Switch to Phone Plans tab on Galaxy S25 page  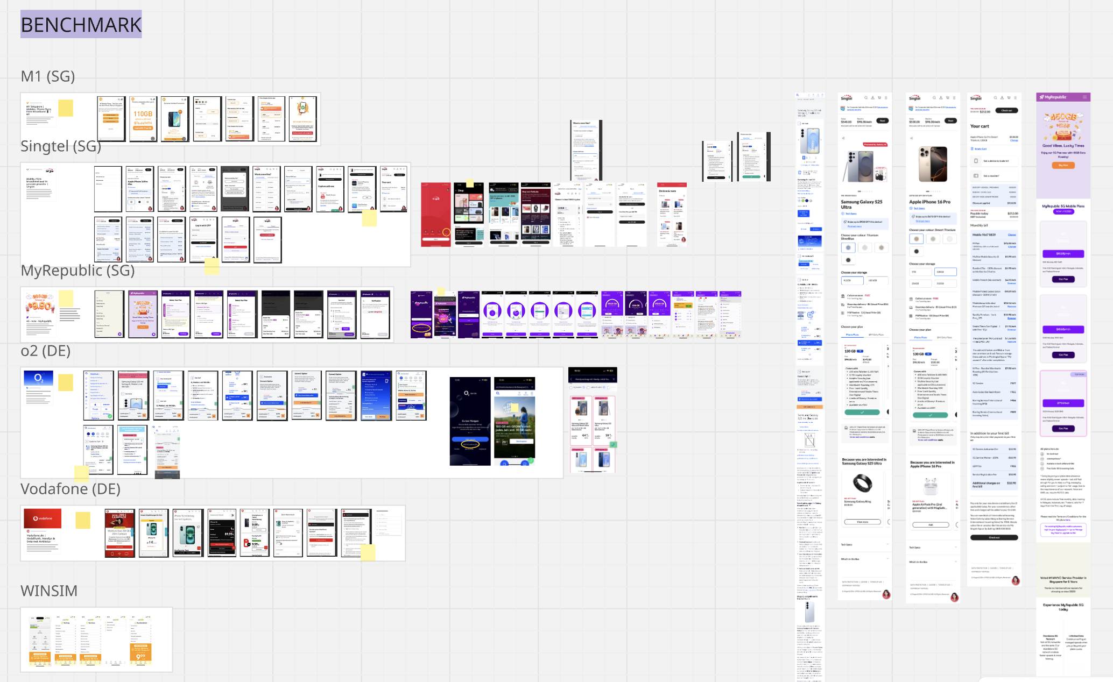[x=853, y=335]
